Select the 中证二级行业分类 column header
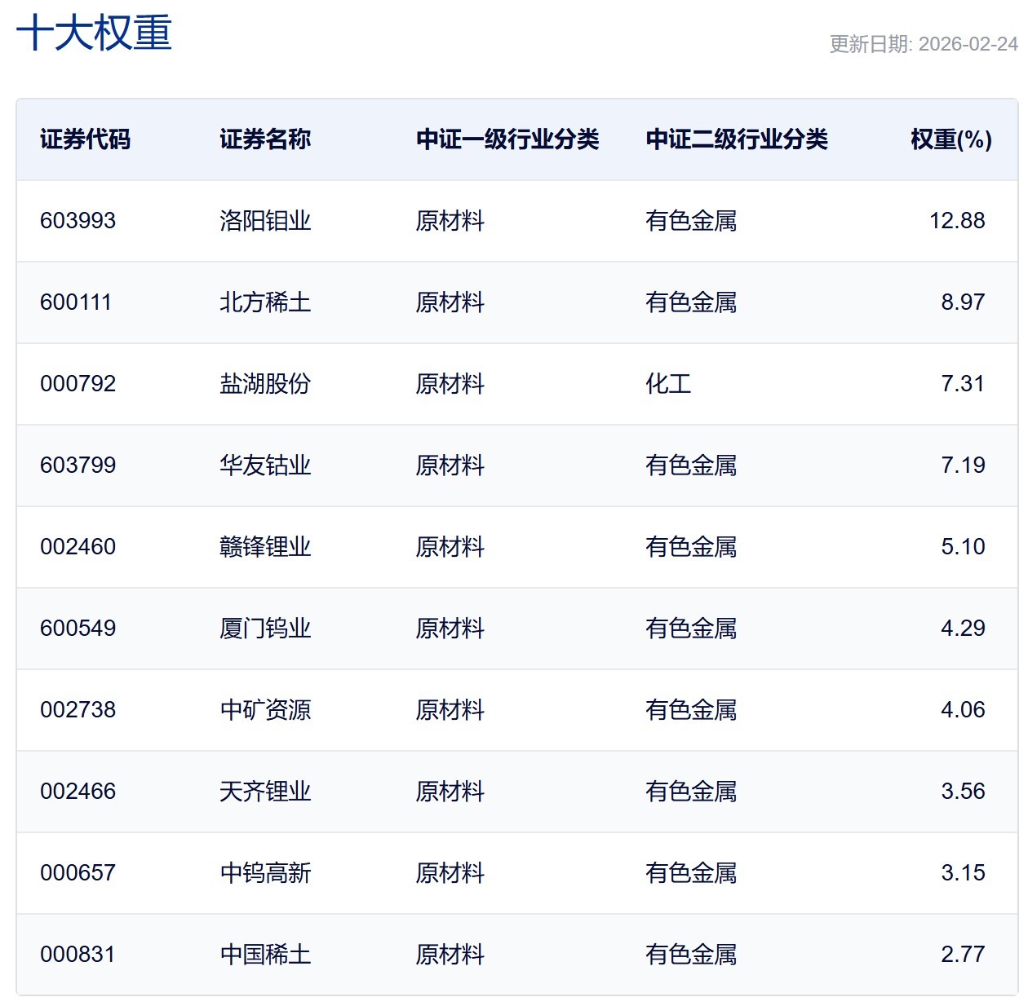Screen dimensions: 1028x1006 click(x=736, y=139)
